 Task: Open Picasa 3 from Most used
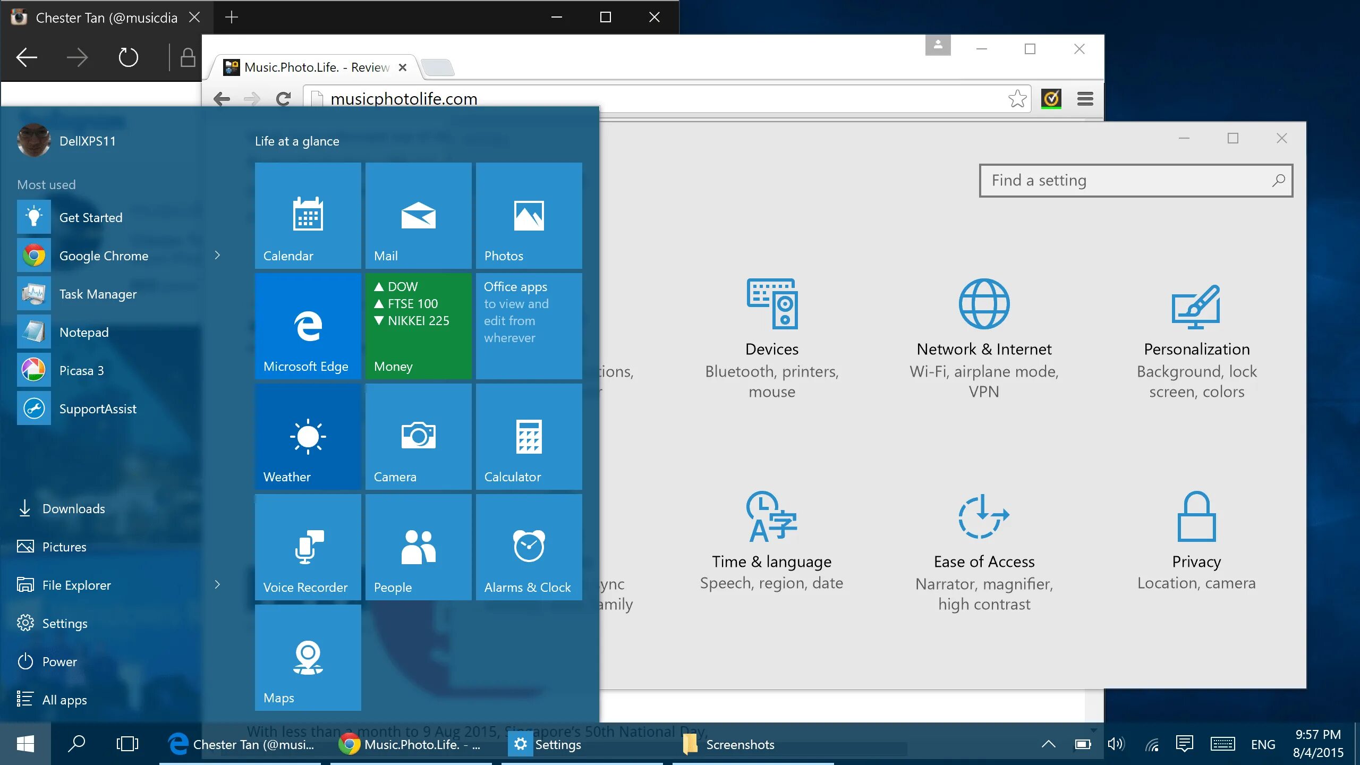tap(109, 370)
